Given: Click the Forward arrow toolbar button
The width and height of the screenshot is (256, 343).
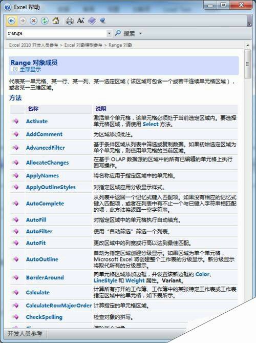Looking at the screenshot, I should pyautogui.click(x=23, y=21).
